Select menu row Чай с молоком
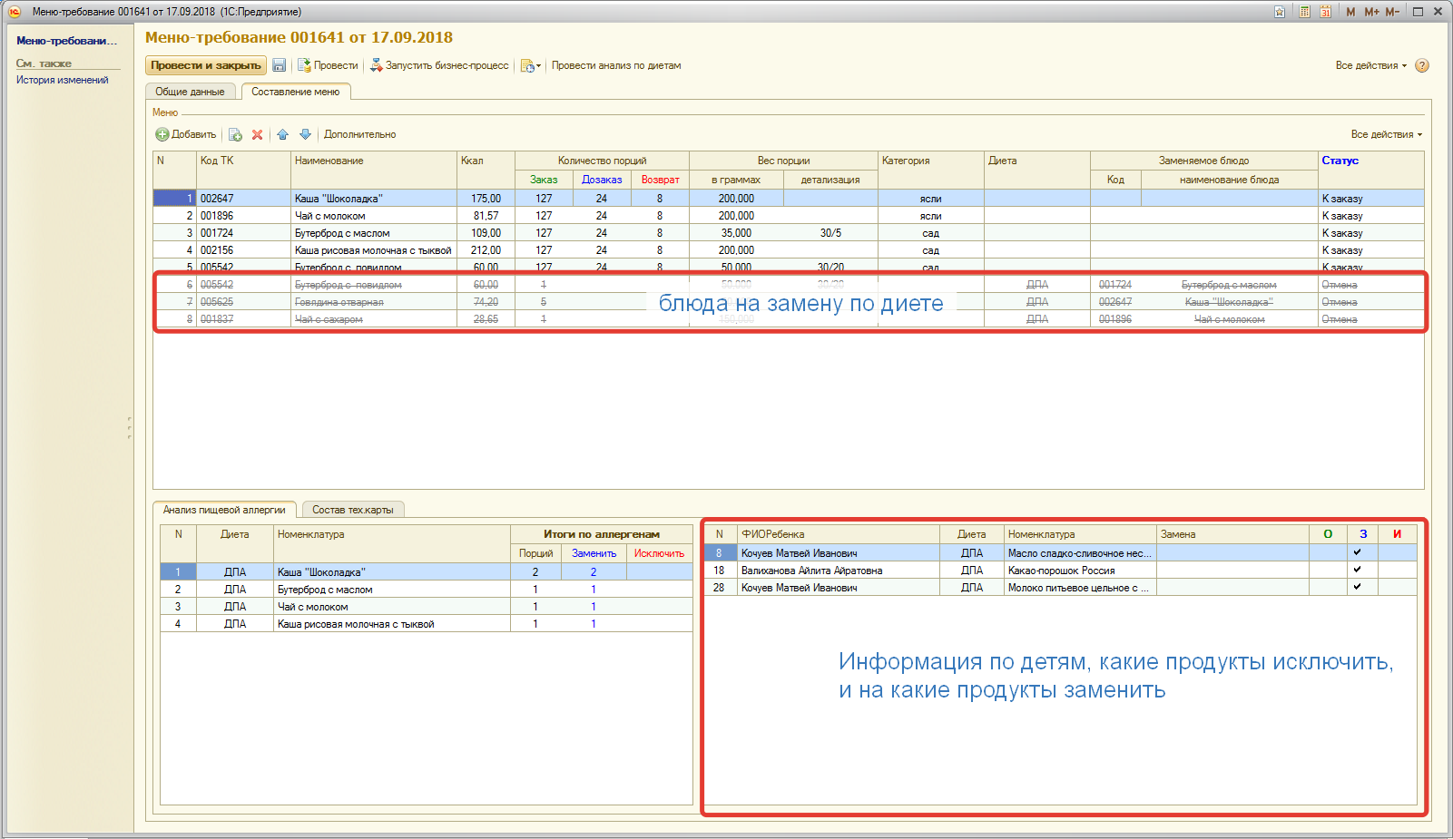 tap(789, 216)
